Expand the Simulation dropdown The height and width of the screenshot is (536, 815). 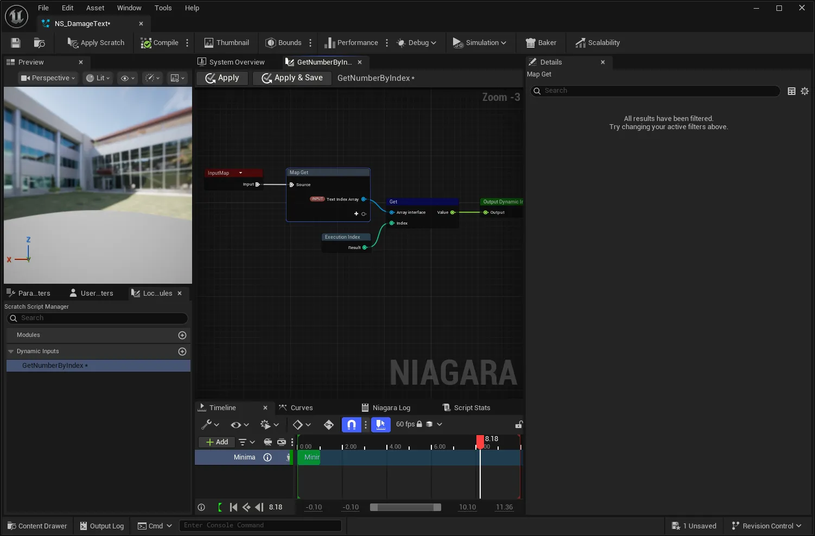point(480,43)
